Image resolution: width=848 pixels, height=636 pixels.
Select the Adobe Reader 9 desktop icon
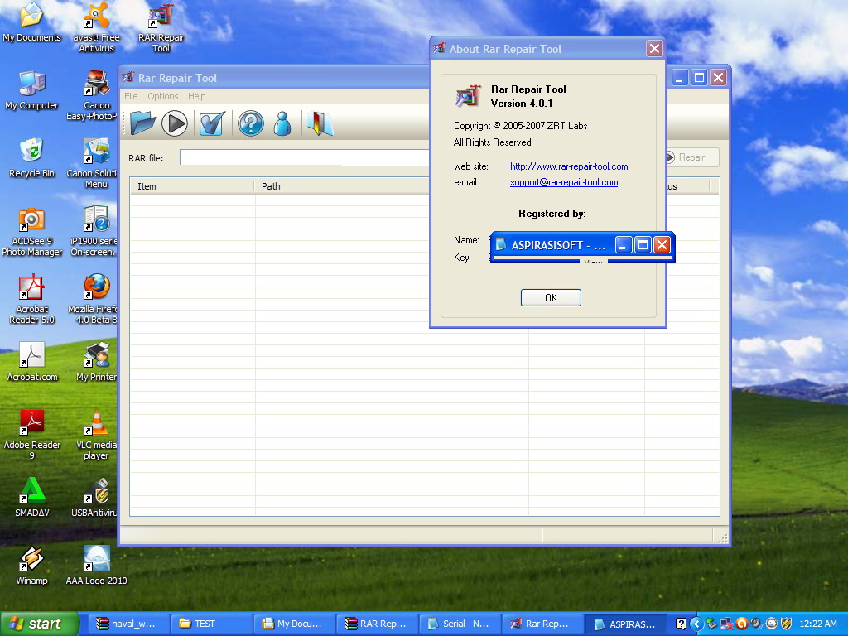[32, 435]
